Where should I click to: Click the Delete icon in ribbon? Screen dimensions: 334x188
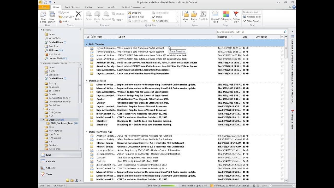coord(78,14)
